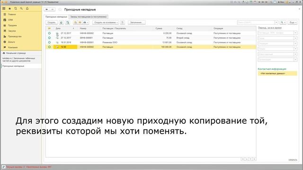Close the Приходные накладные page with X
The width and height of the screenshot is (303, 170).
coord(300,9)
